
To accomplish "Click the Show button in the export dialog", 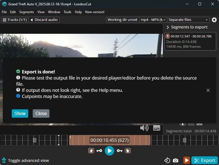I will tap(20, 113).
